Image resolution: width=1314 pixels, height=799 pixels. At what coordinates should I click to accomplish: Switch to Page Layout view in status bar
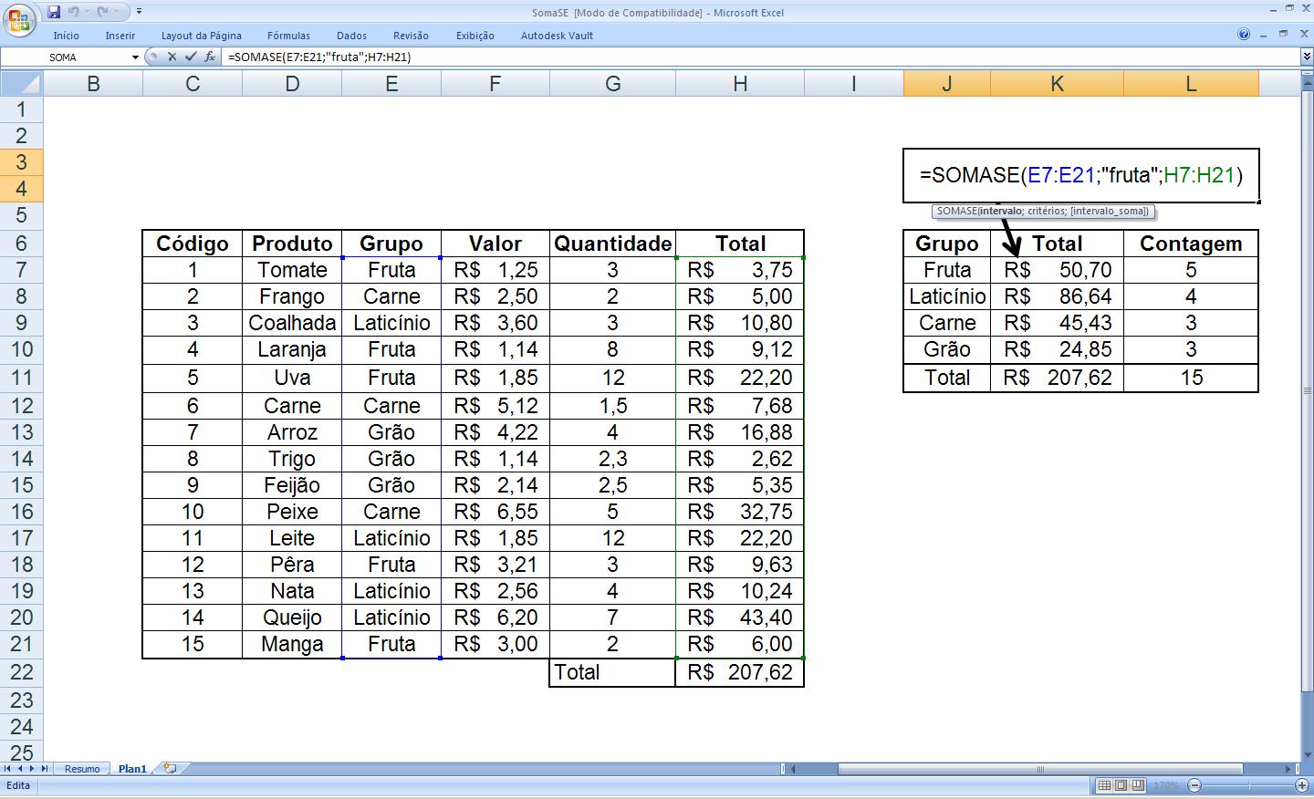pyautogui.click(x=1121, y=783)
